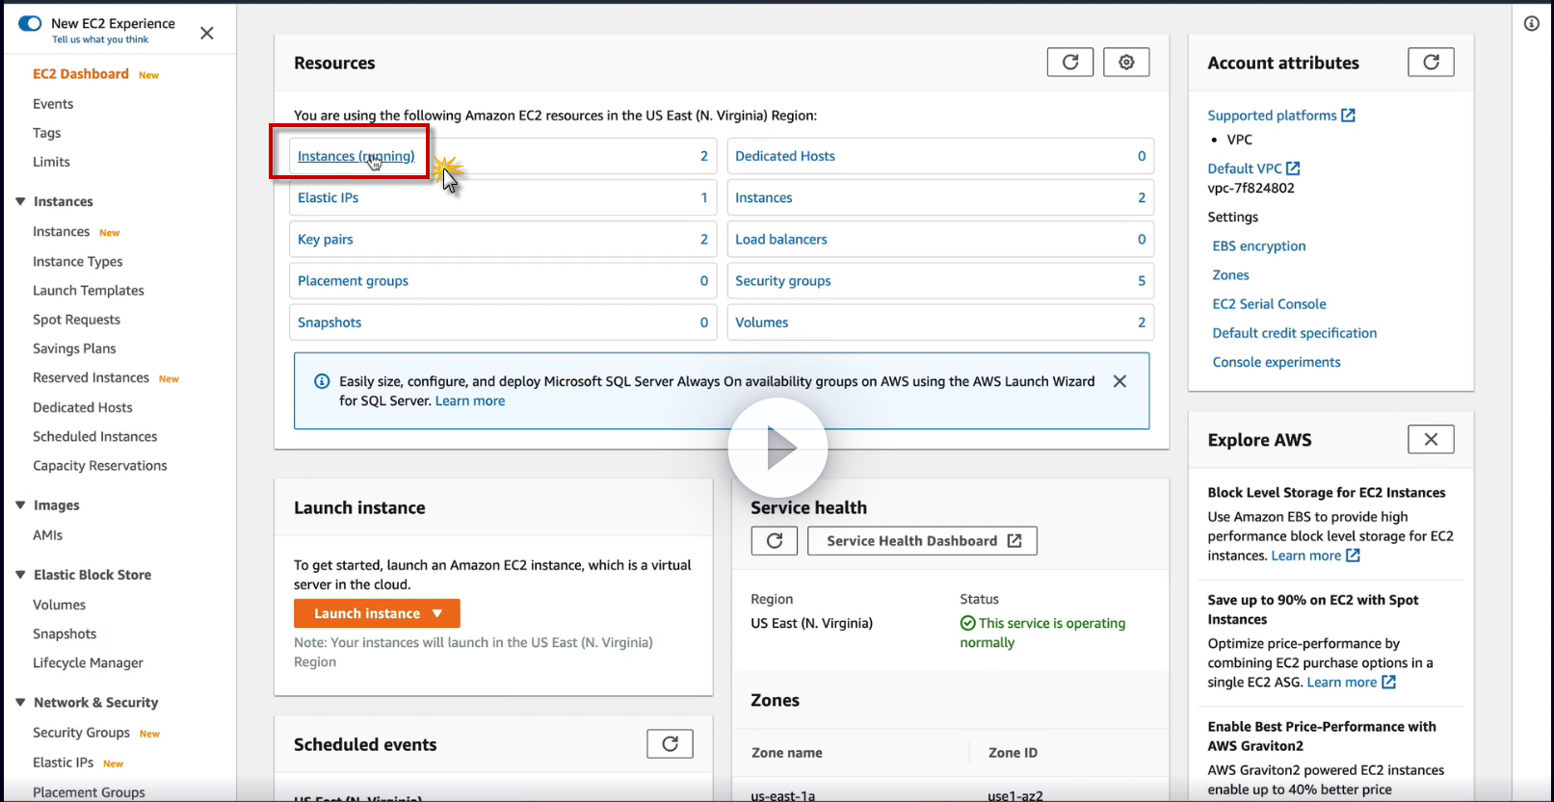Collapse the Elastic Block Store section
1554x802 pixels.
tap(20, 575)
